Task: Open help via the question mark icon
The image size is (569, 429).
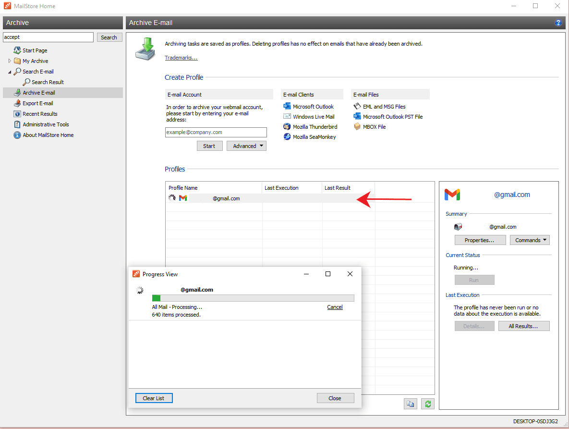Action: pos(558,23)
